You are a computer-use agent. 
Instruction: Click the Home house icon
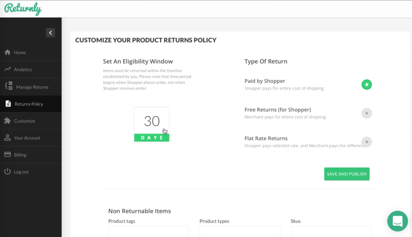pos(7,53)
